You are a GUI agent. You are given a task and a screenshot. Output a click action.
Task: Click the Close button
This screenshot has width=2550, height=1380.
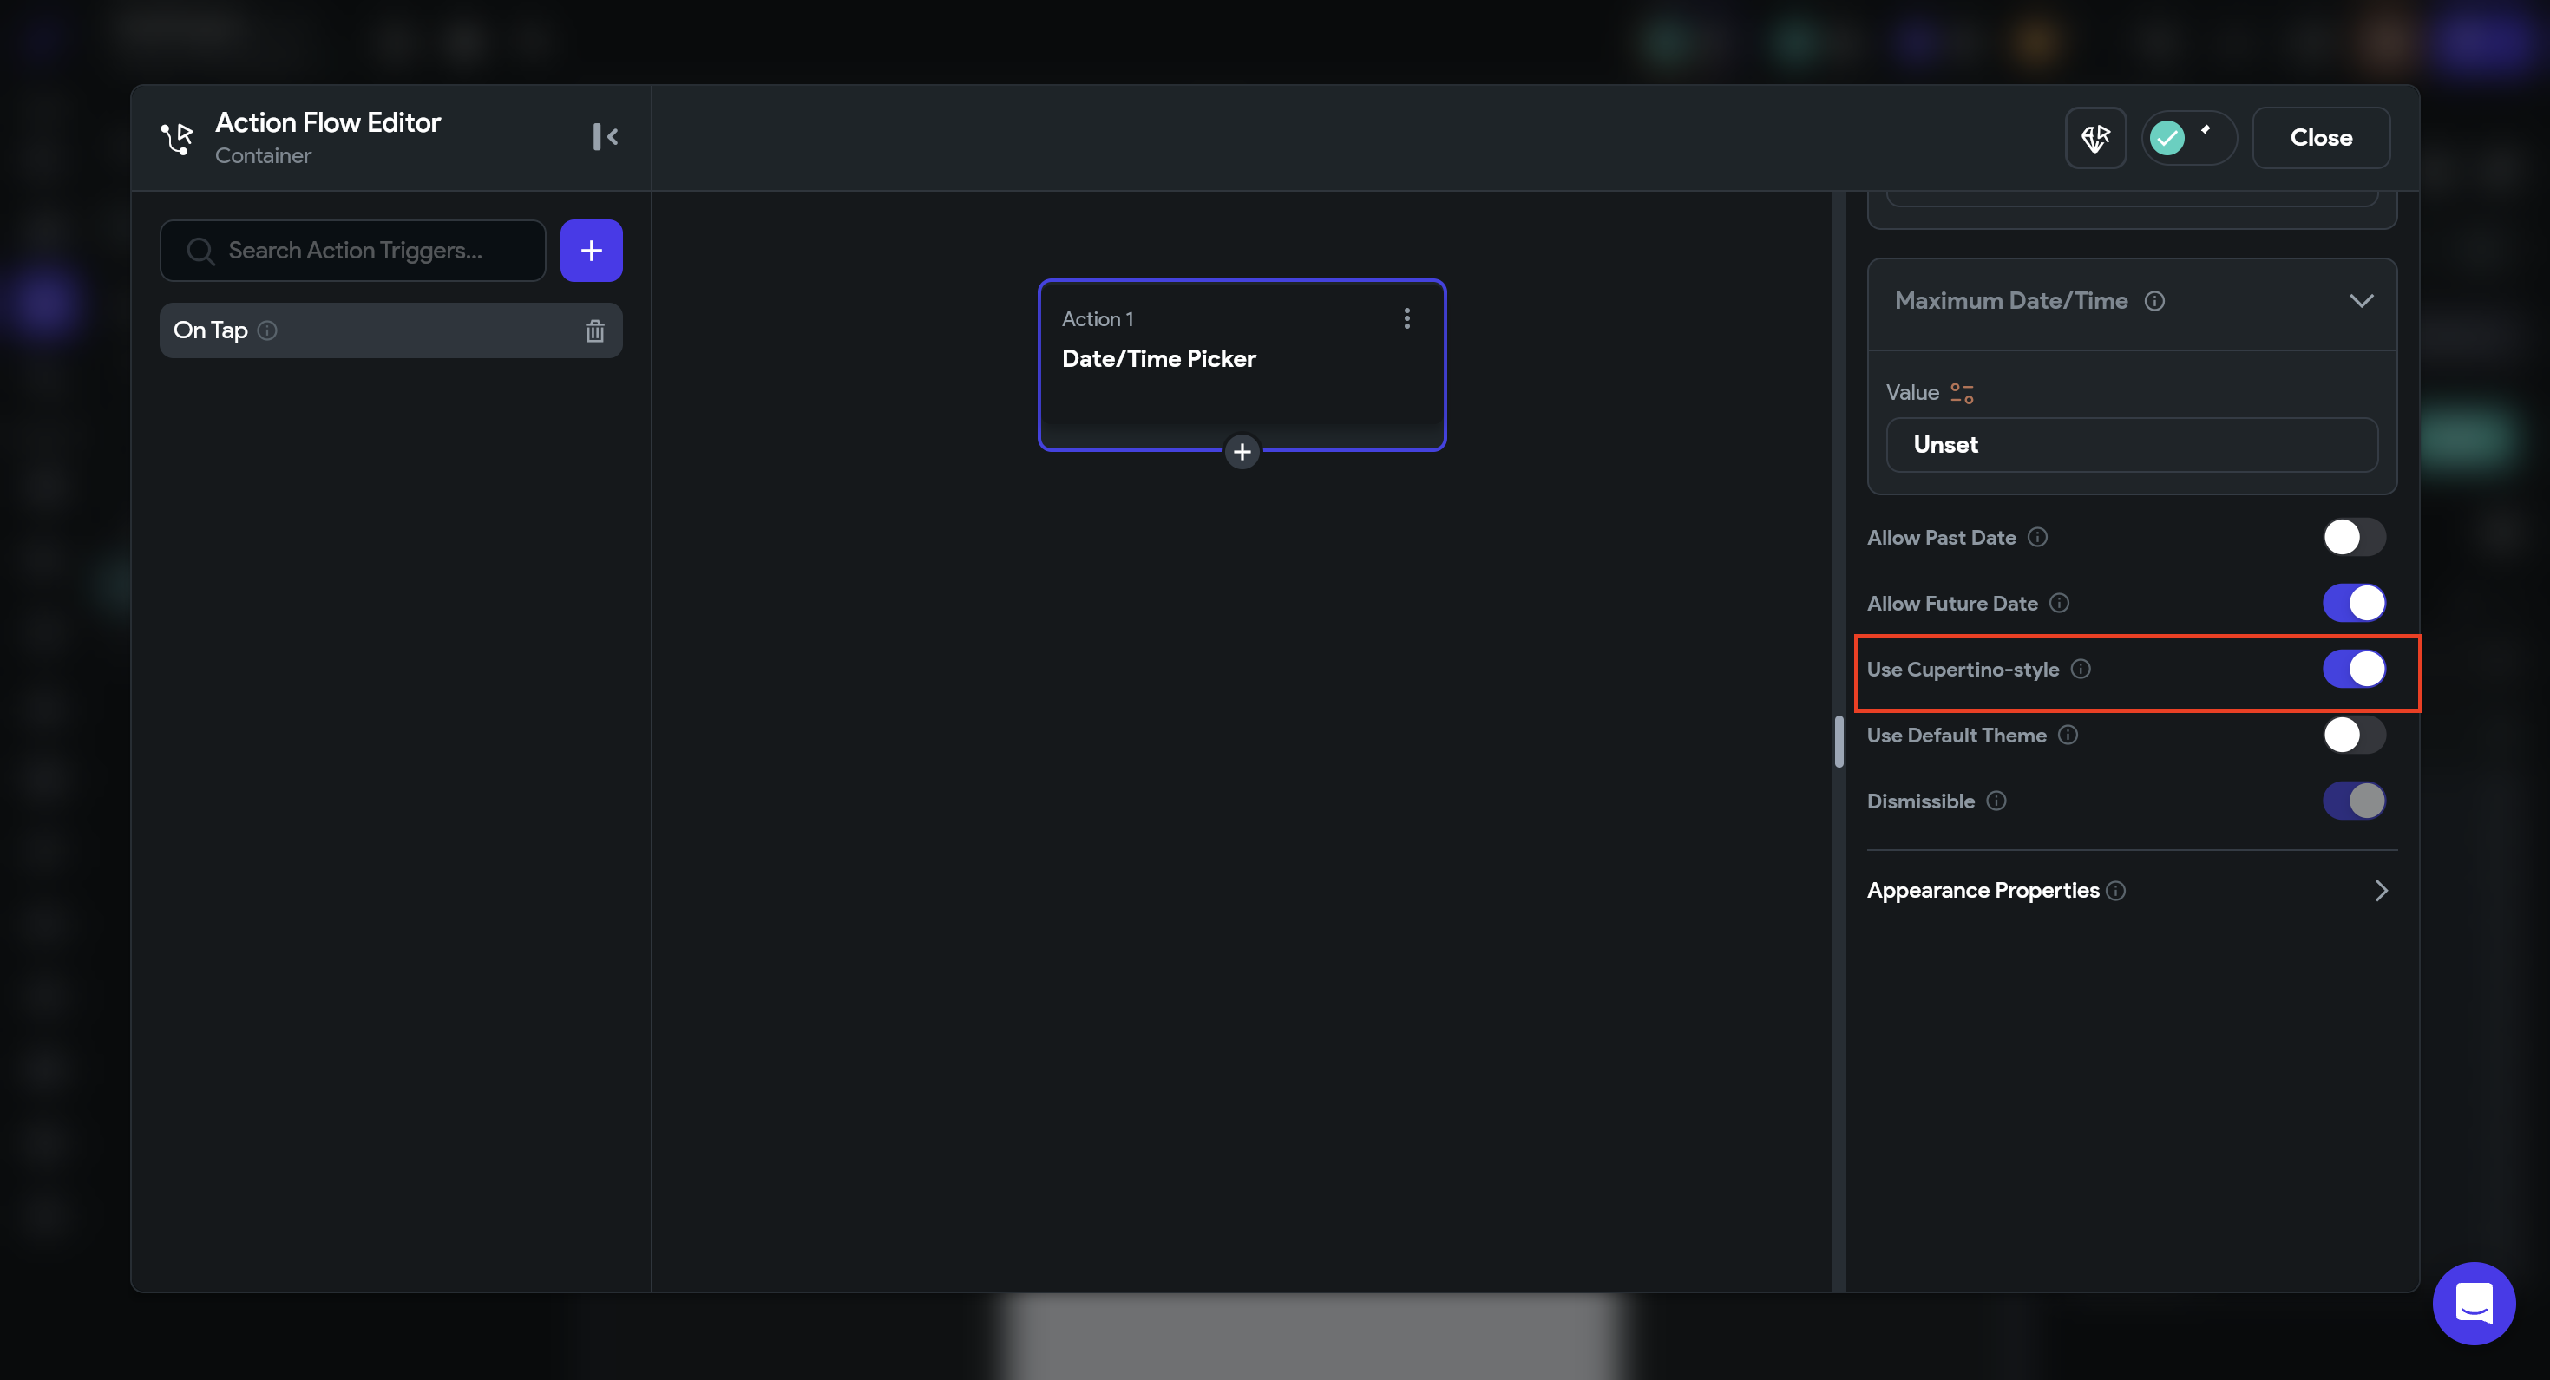coord(2320,138)
